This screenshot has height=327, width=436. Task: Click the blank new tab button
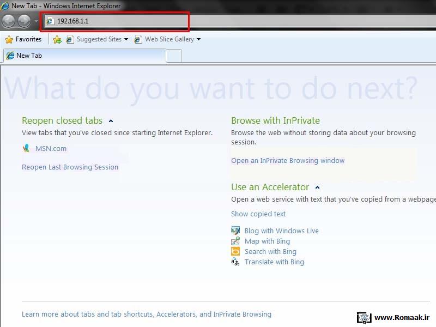coord(174,56)
